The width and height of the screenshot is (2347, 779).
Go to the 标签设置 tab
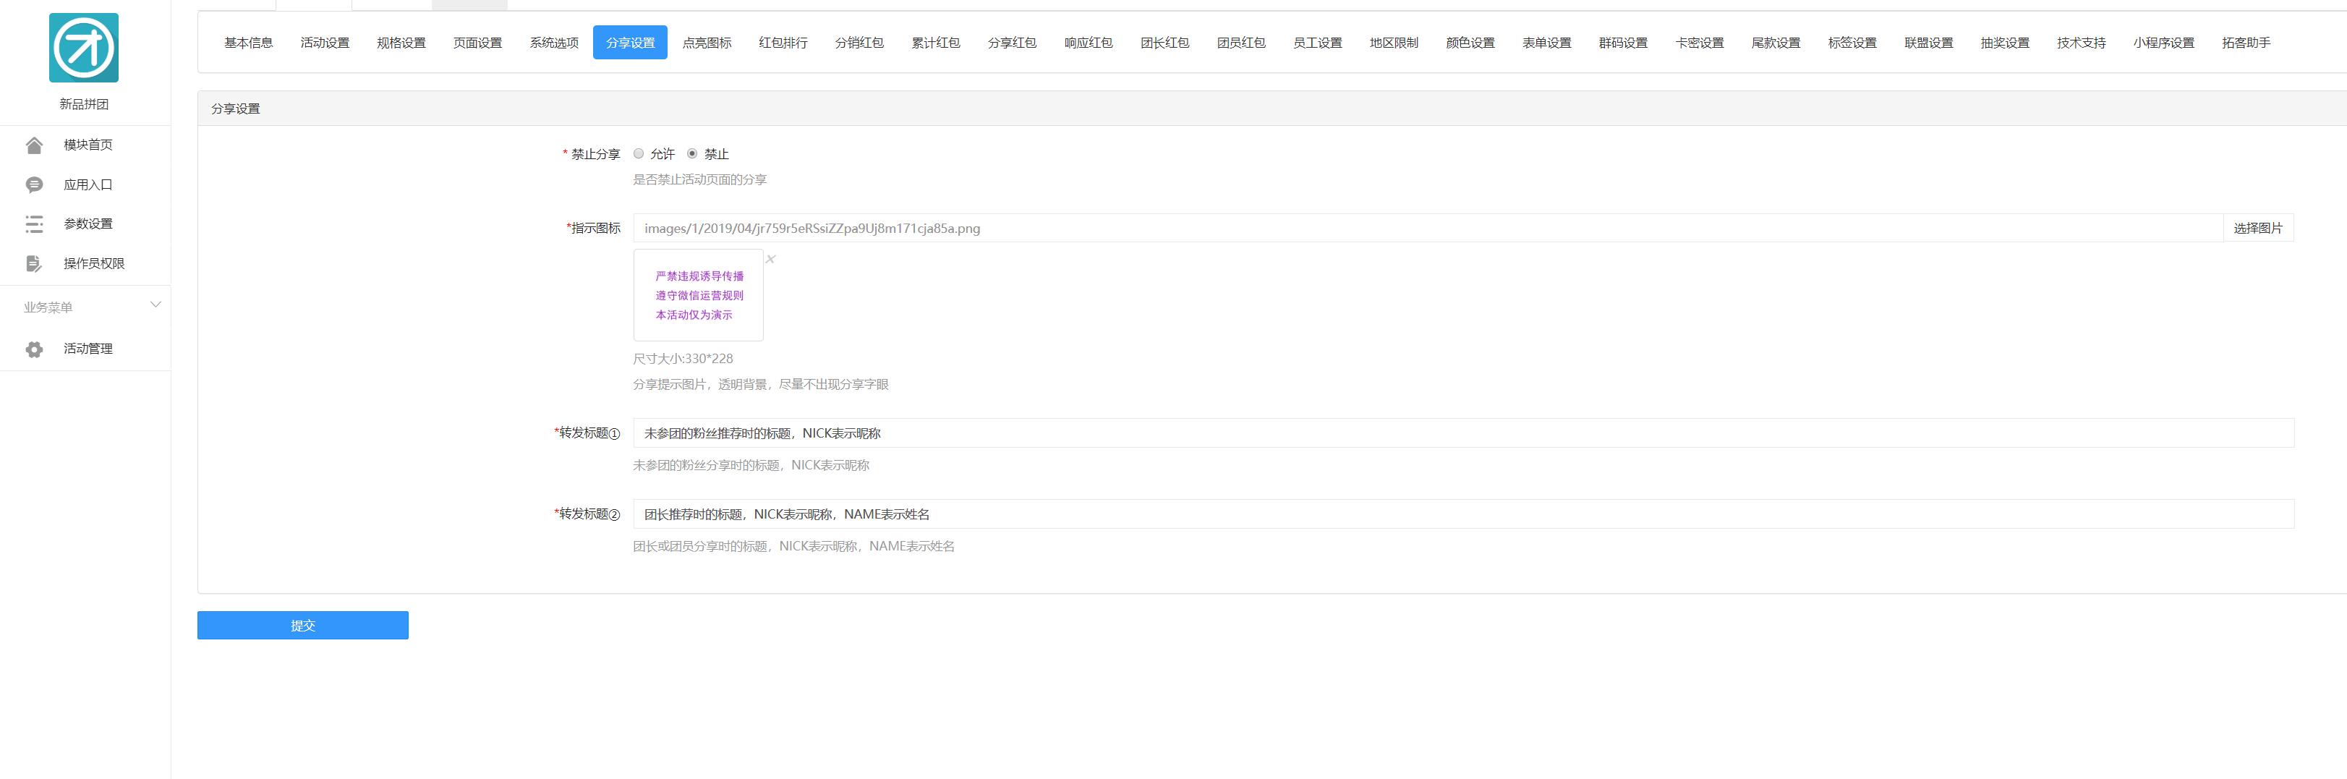(1852, 43)
